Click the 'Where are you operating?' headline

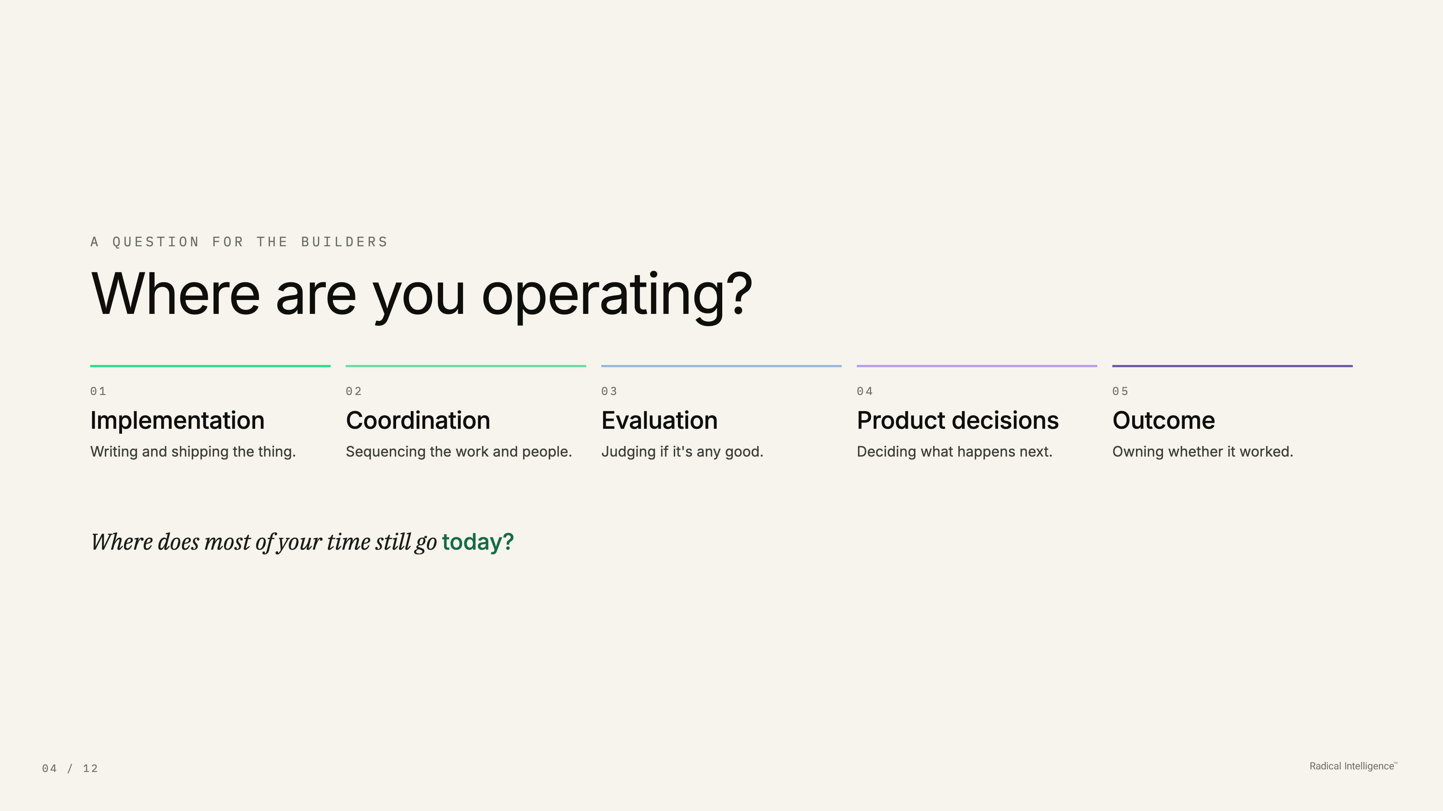[x=421, y=295]
